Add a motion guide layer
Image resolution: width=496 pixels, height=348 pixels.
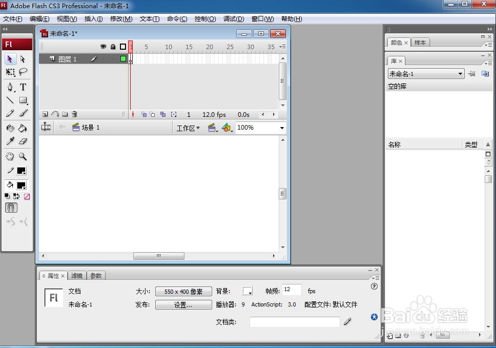(x=55, y=114)
